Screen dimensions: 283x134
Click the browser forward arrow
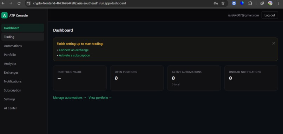(x=11, y=3)
